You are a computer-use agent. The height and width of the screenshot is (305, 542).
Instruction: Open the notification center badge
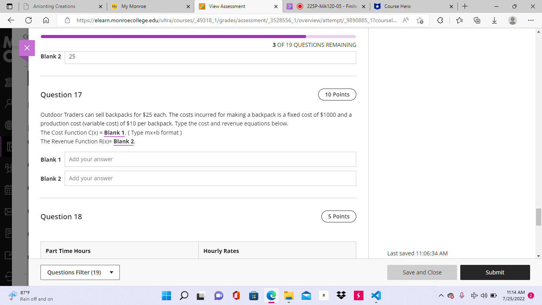[x=531, y=295]
